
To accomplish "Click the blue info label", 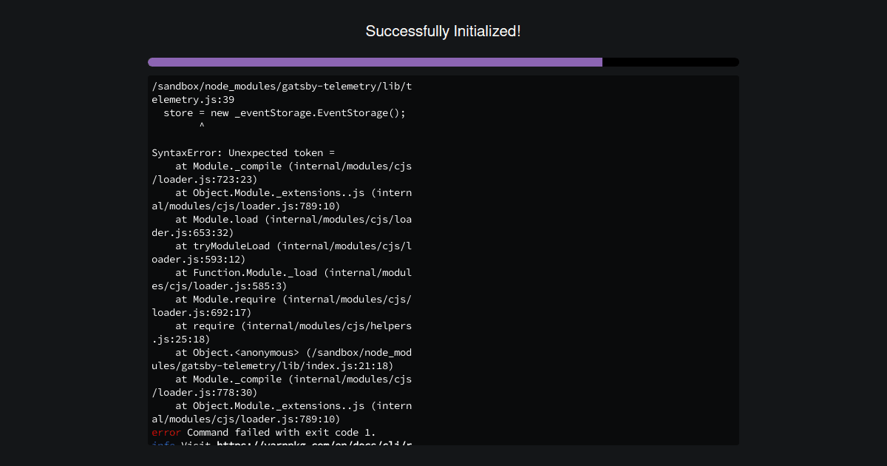I will (164, 444).
